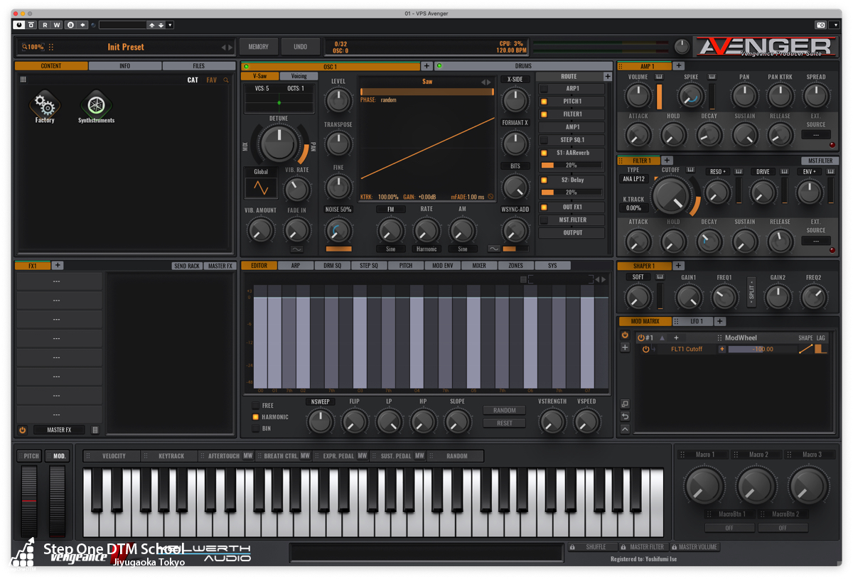Toggle DRUMS green power LED
Viewport: 853px width, 579px height.
pyautogui.click(x=439, y=66)
